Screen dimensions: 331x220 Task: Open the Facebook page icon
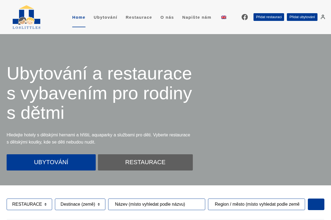tap(245, 17)
